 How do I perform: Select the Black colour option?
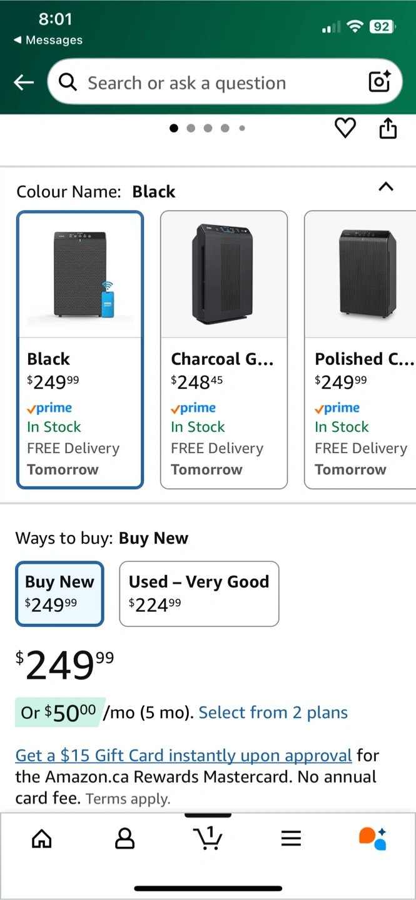point(80,349)
